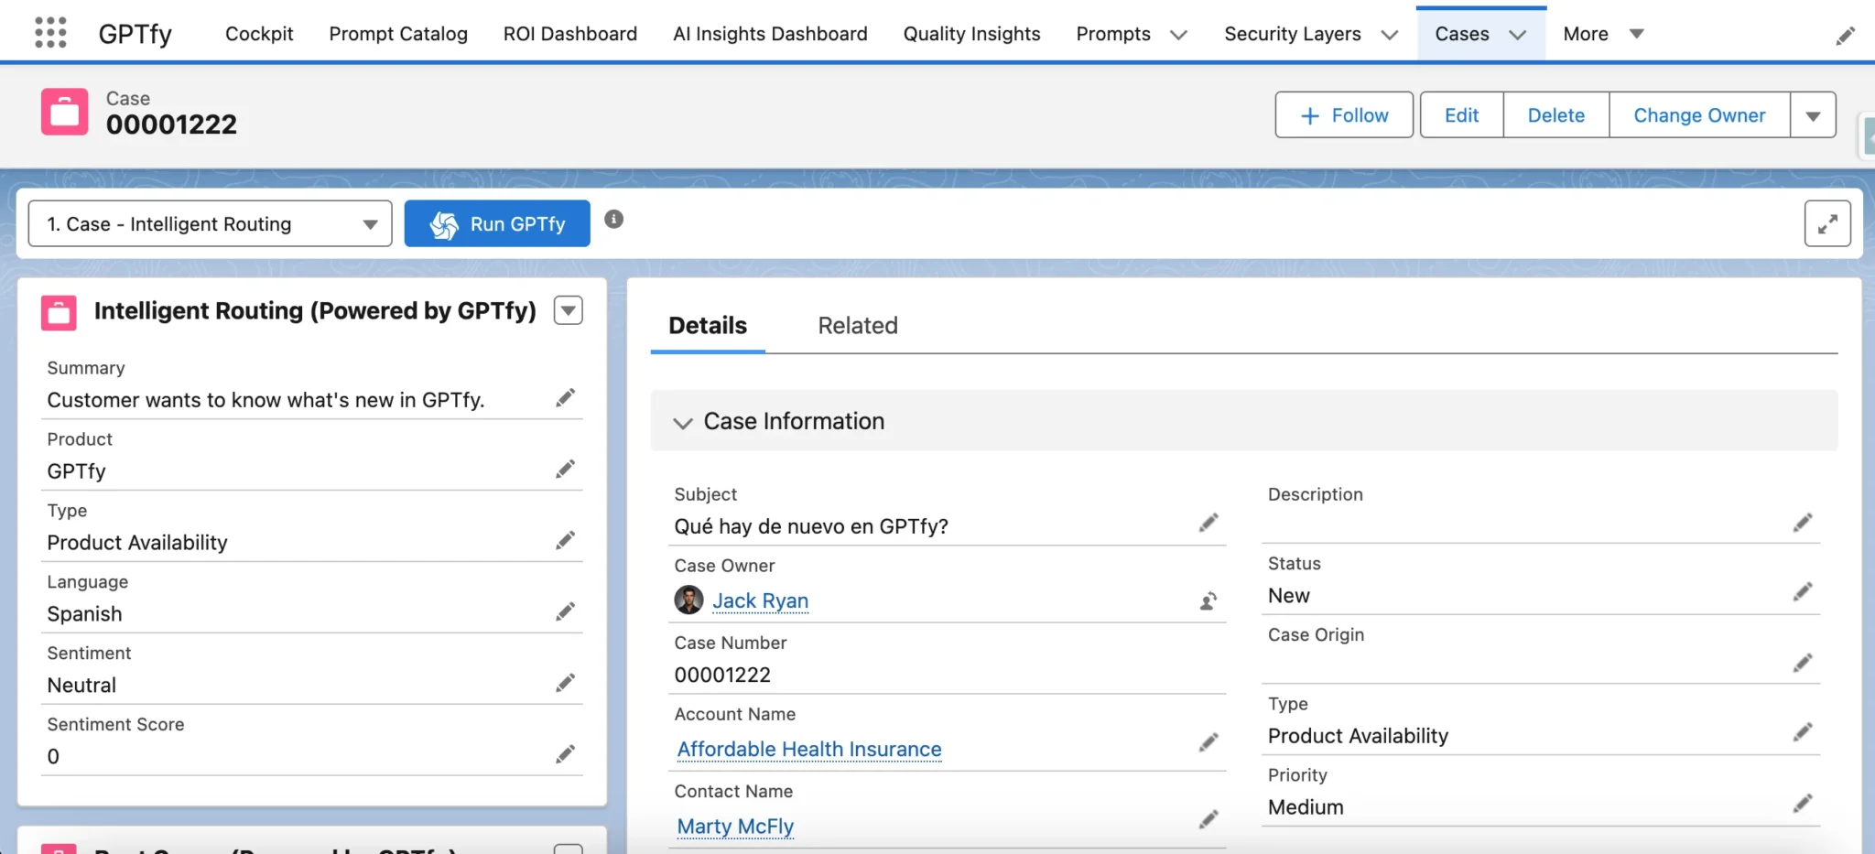The height and width of the screenshot is (854, 1875).
Task: Open the Intelligent Routing card actions dropdown
Action: (568, 311)
